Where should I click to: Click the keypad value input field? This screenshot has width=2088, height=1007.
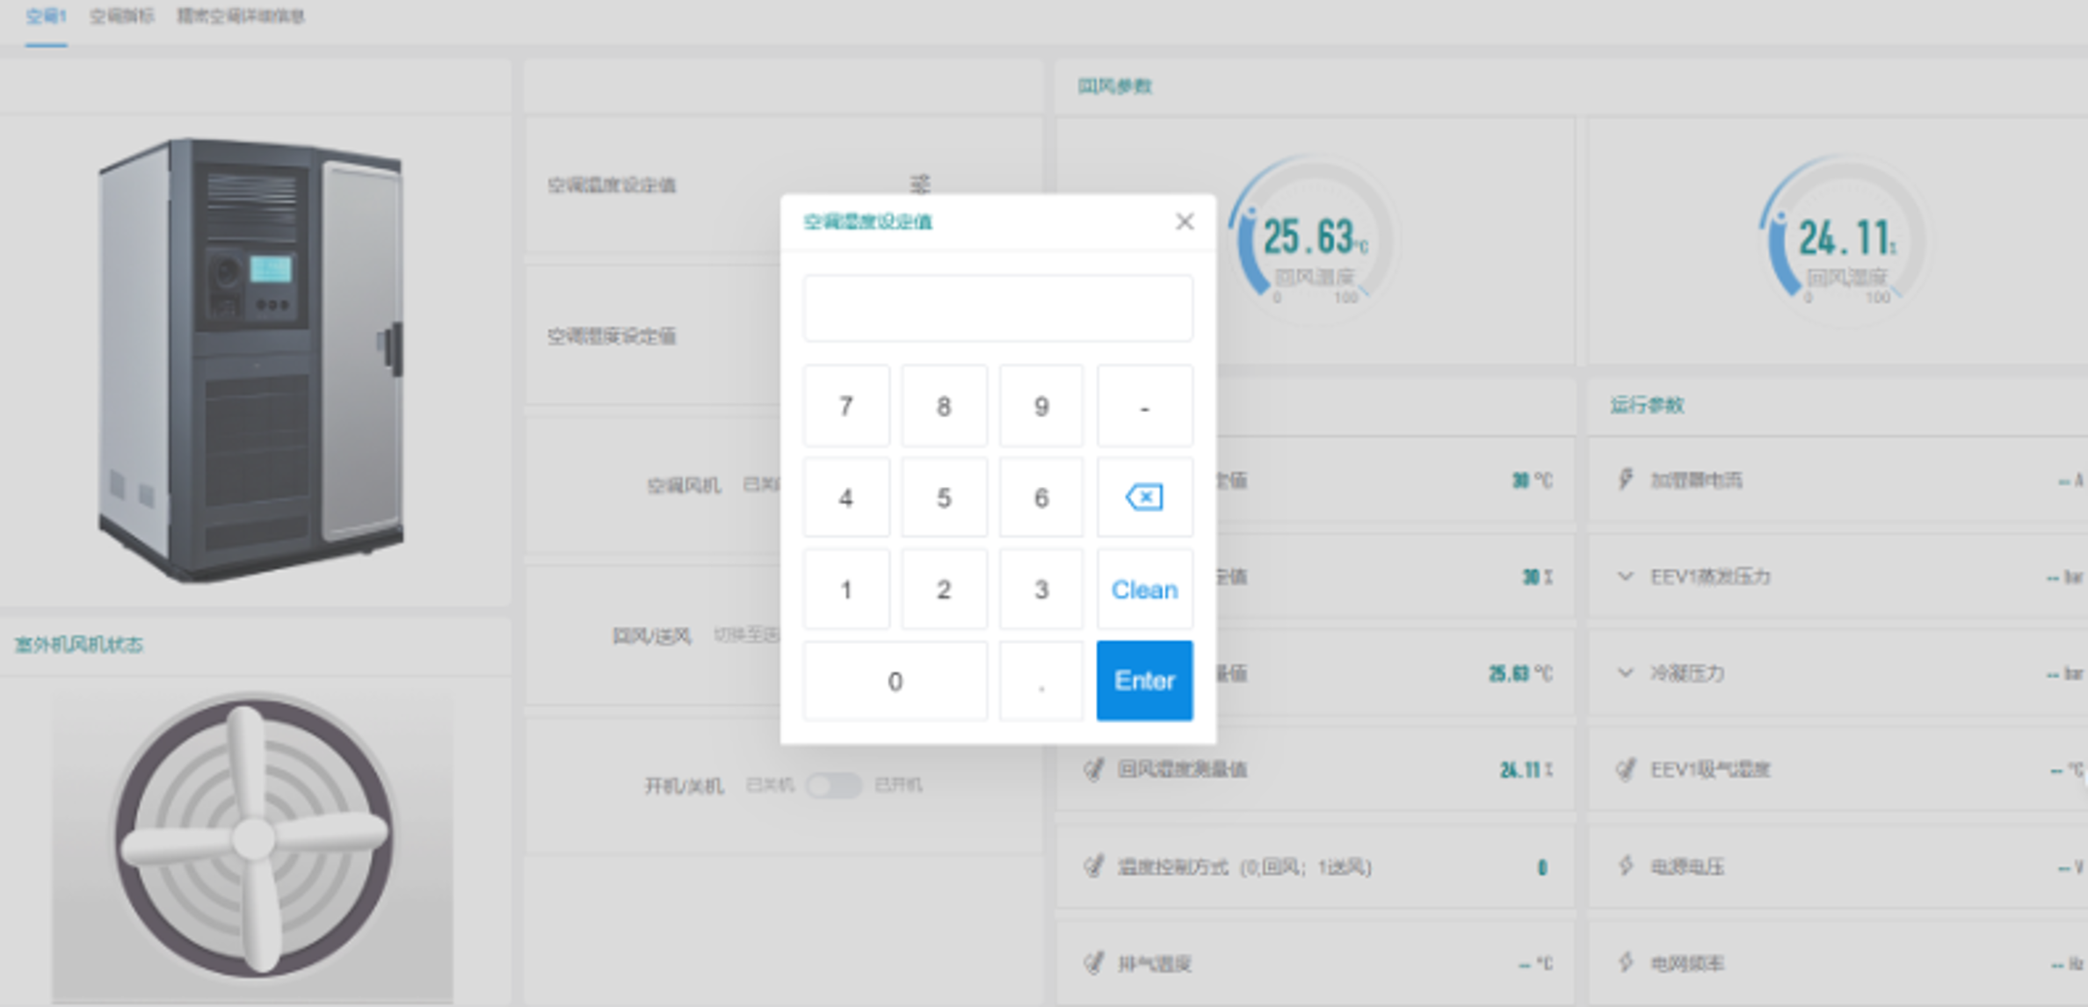[x=997, y=308]
